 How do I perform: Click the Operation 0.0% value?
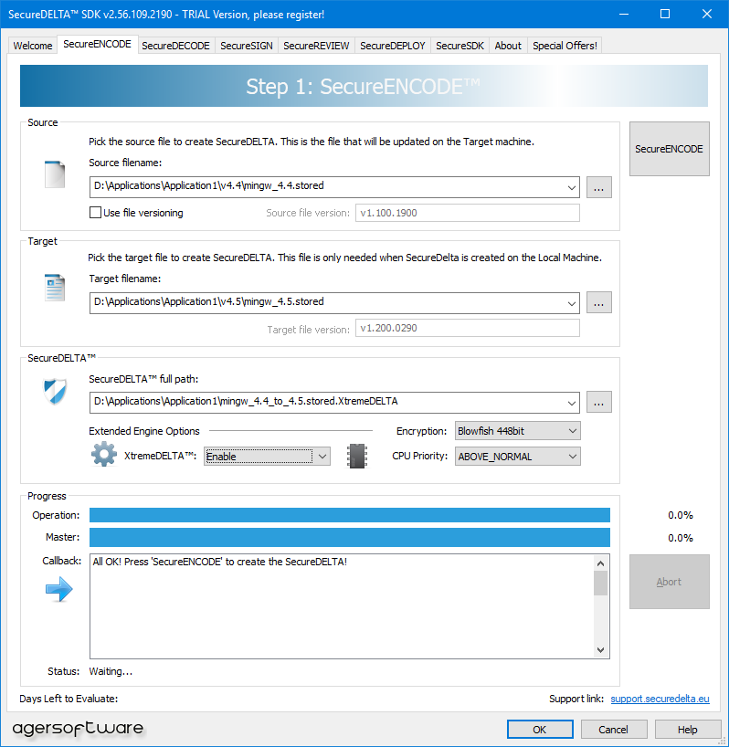pos(680,515)
